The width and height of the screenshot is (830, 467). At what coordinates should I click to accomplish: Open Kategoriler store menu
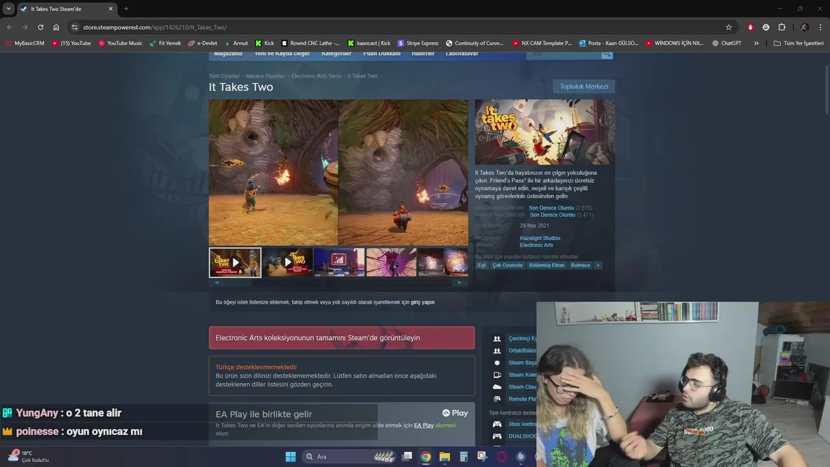click(337, 54)
